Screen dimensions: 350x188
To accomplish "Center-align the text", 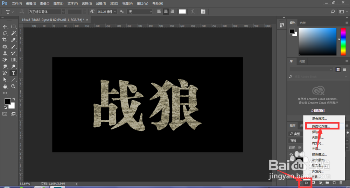I will point(166,12).
